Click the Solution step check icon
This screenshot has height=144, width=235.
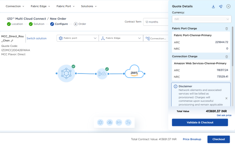pyautogui.click(x=31, y=24)
